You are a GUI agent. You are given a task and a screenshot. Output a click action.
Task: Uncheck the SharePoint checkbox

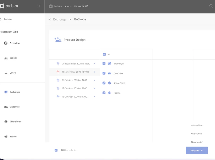coord(104,83)
